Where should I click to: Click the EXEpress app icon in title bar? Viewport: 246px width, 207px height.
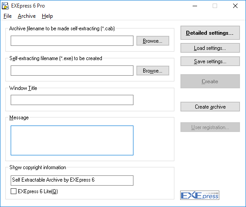click(5, 6)
